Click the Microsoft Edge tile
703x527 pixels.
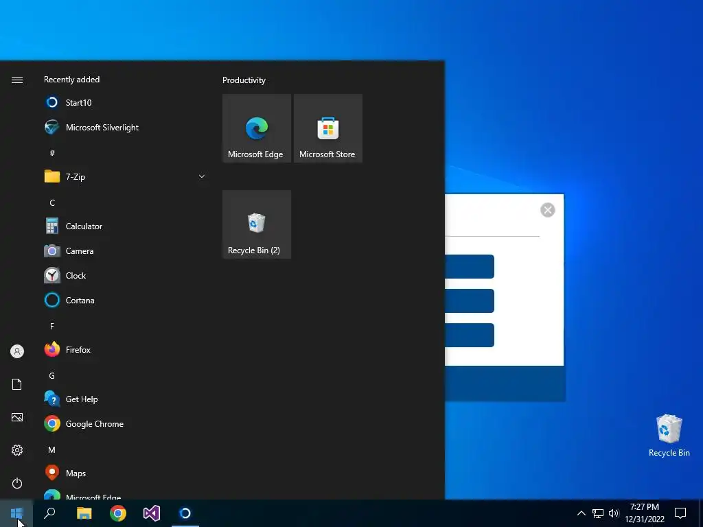tap(257, 128)
